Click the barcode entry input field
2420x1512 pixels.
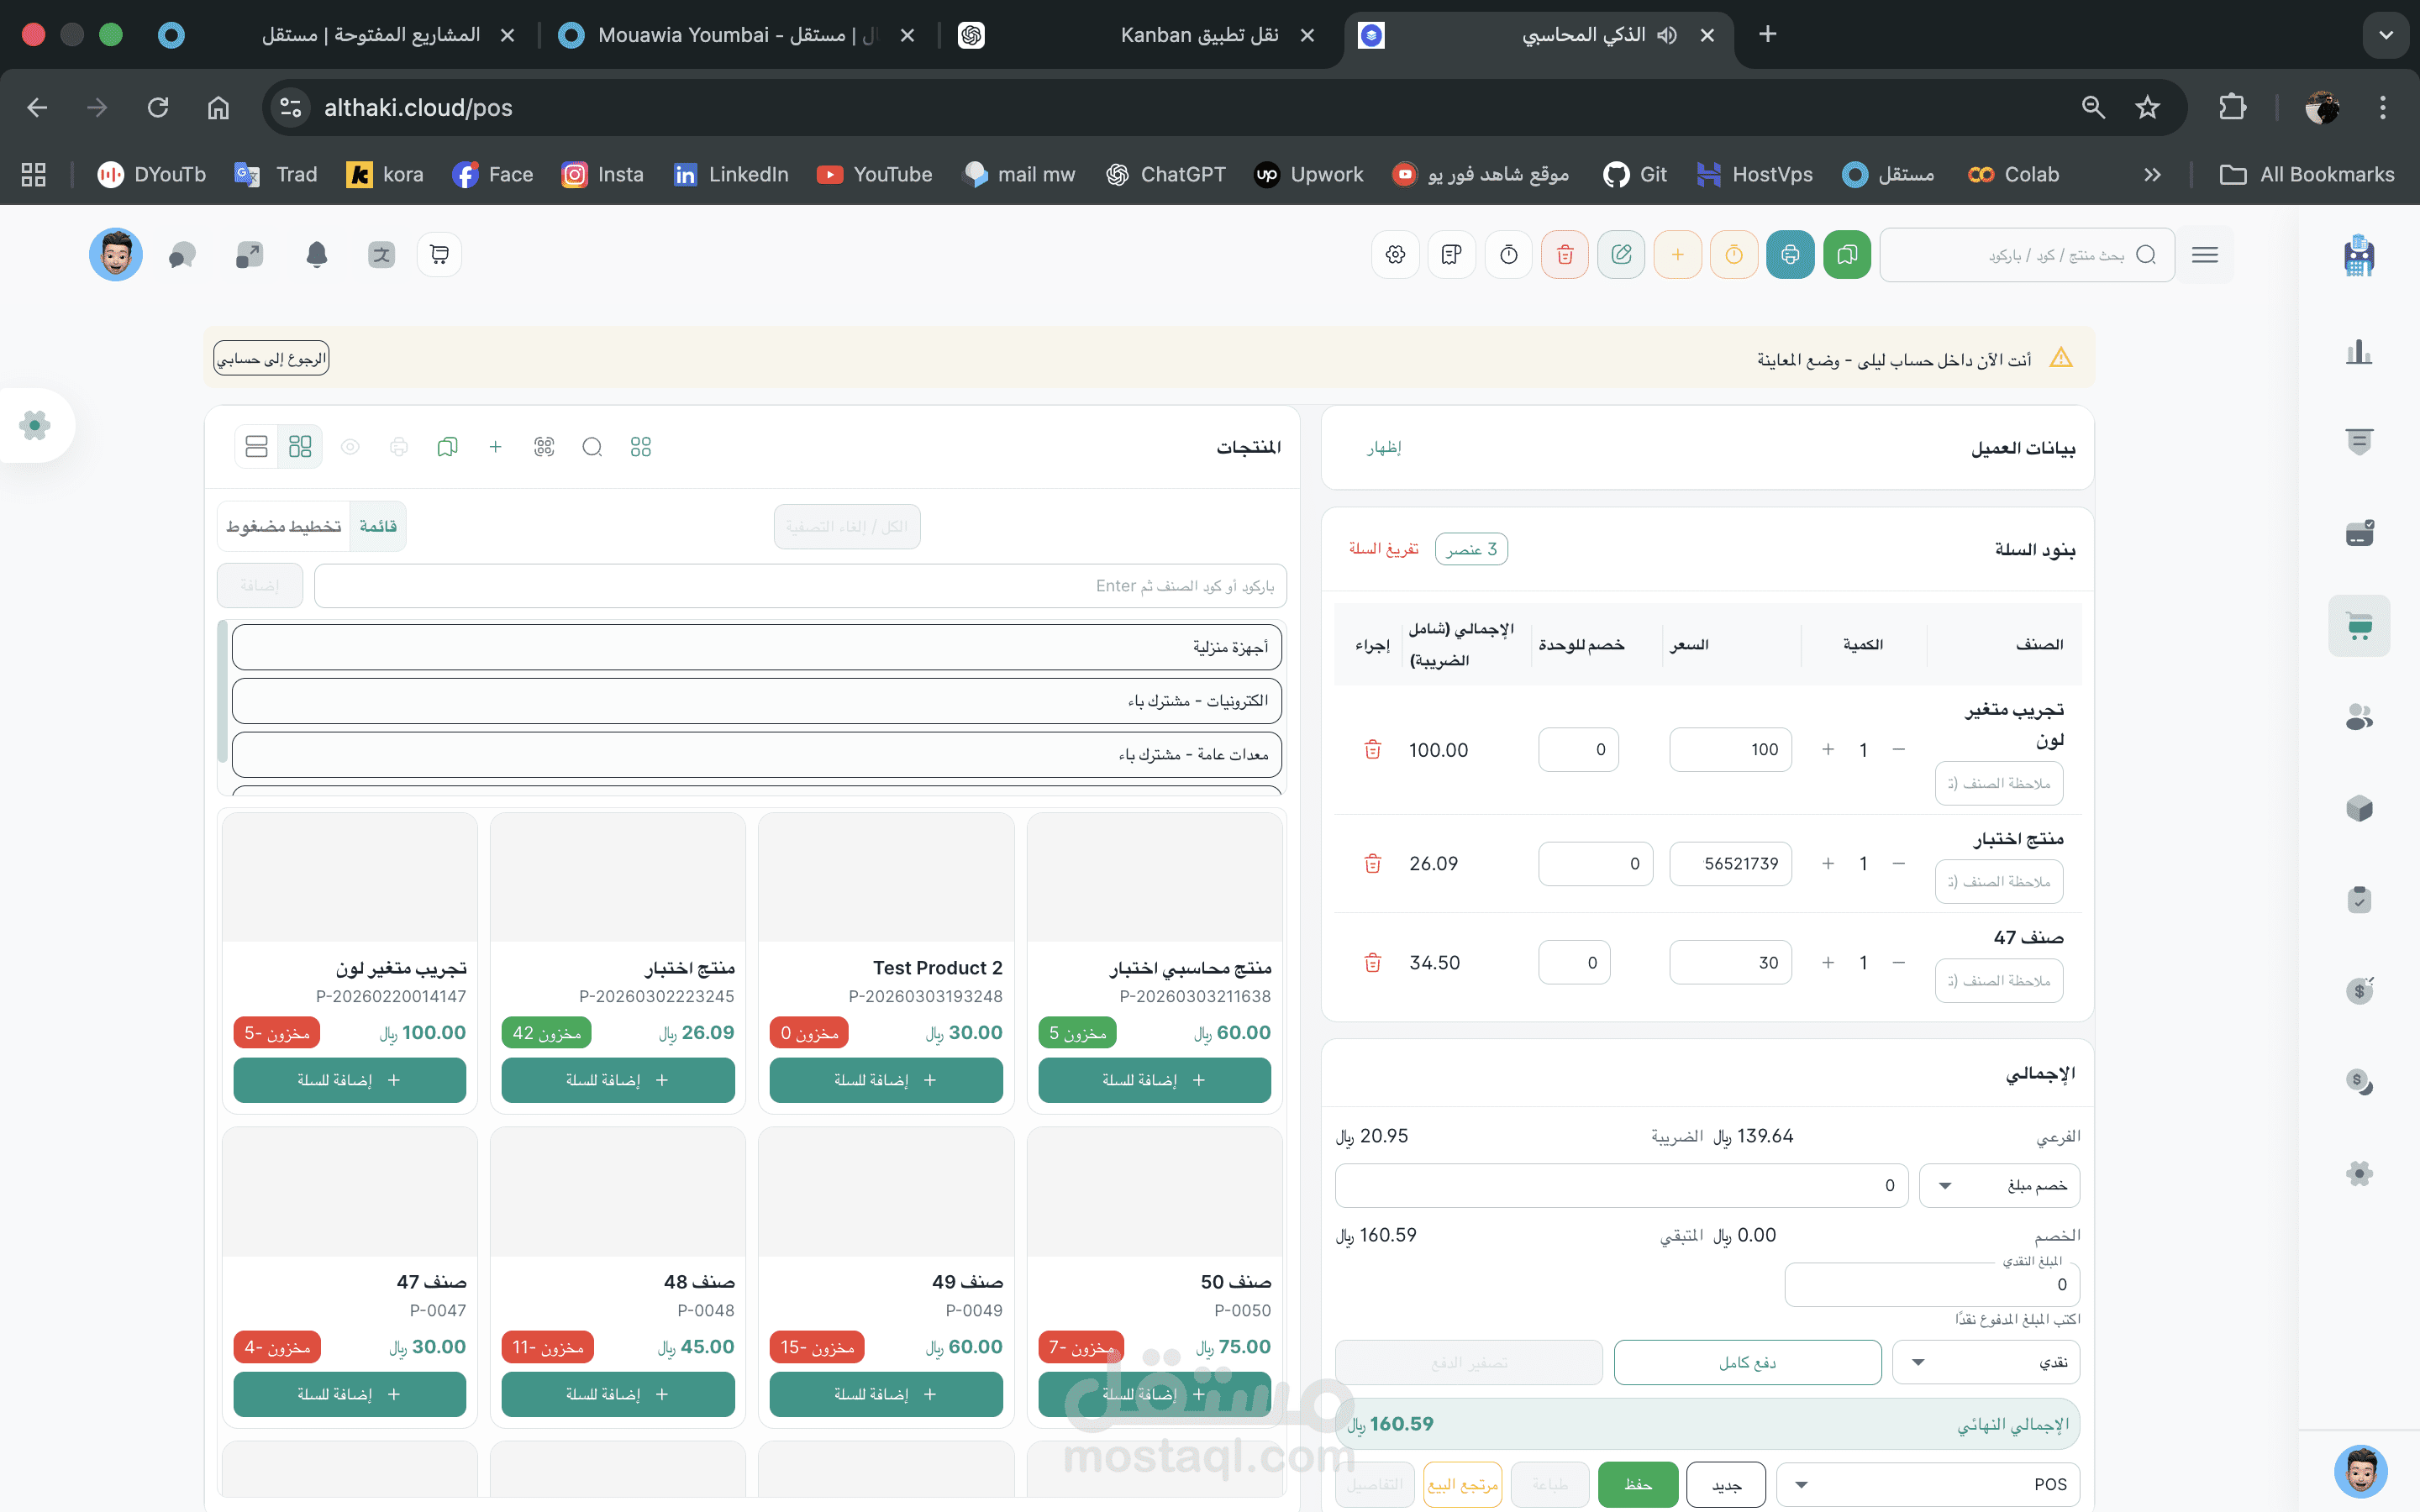point(799,586)
